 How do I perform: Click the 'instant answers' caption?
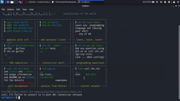point(90,86)
